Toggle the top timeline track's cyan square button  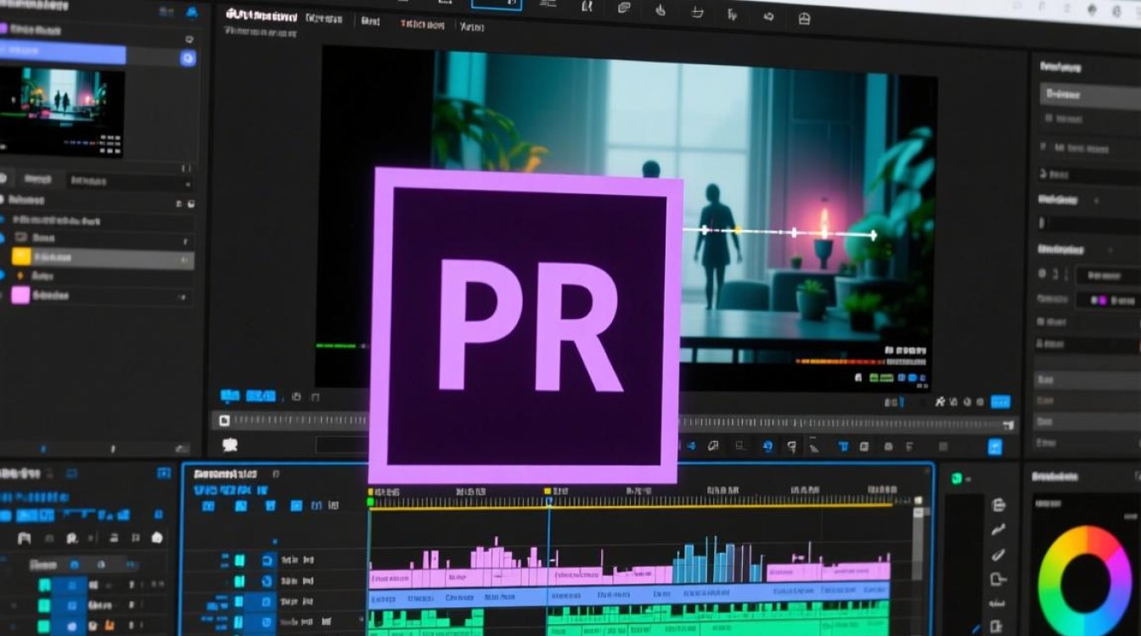[239, 561]
